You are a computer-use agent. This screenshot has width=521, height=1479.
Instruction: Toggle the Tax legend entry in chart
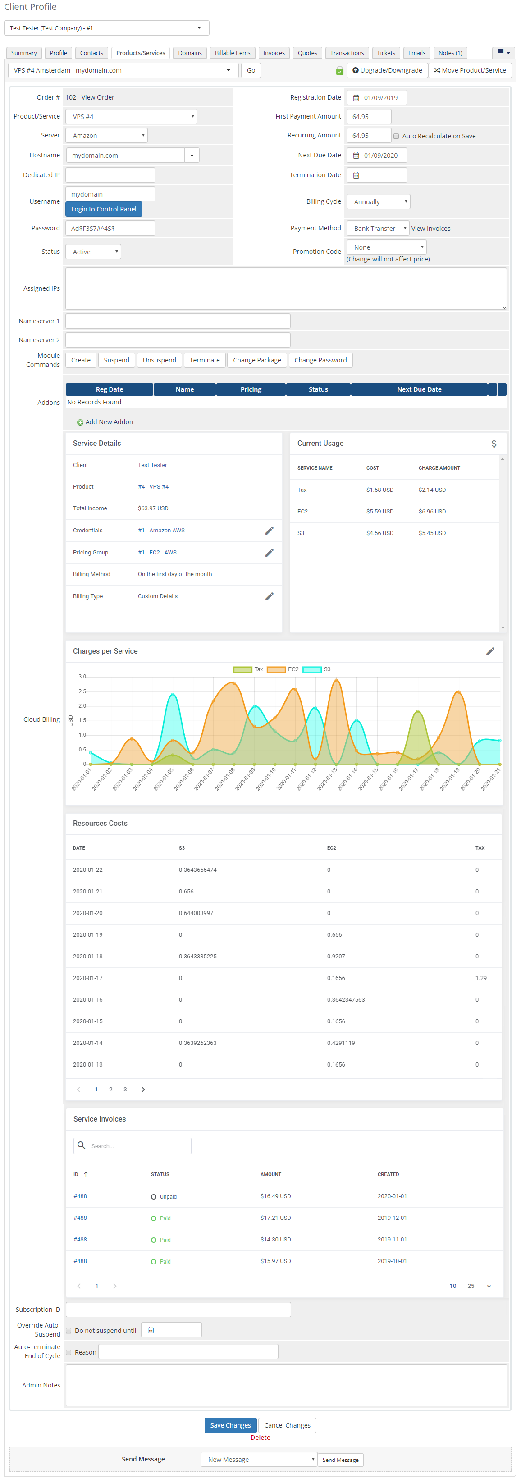[x=248, y=669]
